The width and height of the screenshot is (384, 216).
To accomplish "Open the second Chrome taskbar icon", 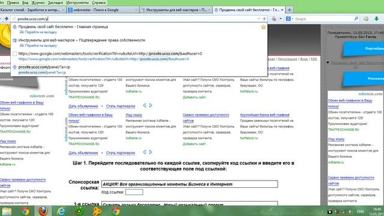I will click(116, 211).
